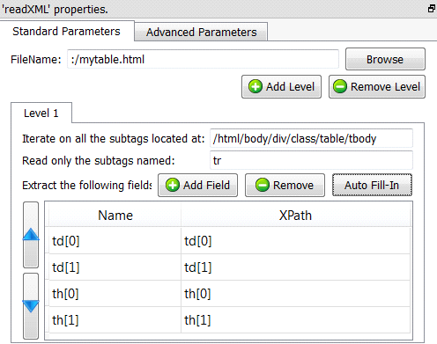The width and height of the screenshot is (437, 344).
Task: Click the Remove field button
Action: [285, 186]
